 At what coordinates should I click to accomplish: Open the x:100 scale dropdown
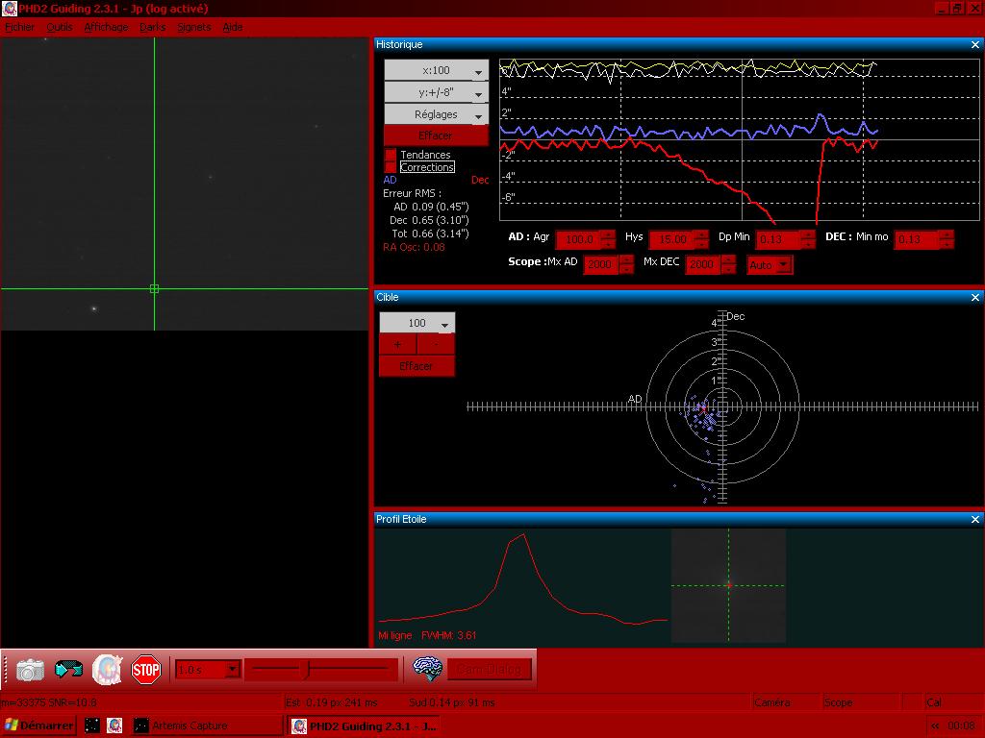(x=436, y=70)
